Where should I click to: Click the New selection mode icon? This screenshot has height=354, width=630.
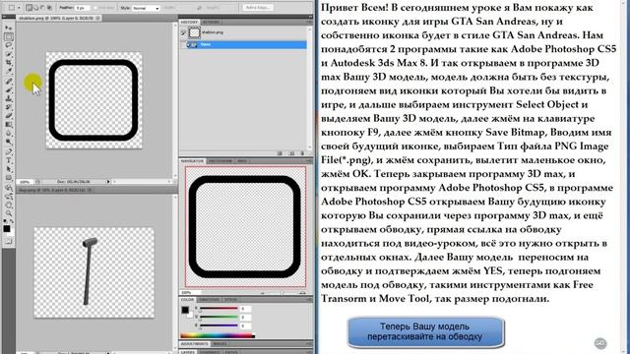point(29,8)
